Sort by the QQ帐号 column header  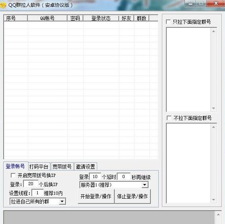click(x=47, y=18)
